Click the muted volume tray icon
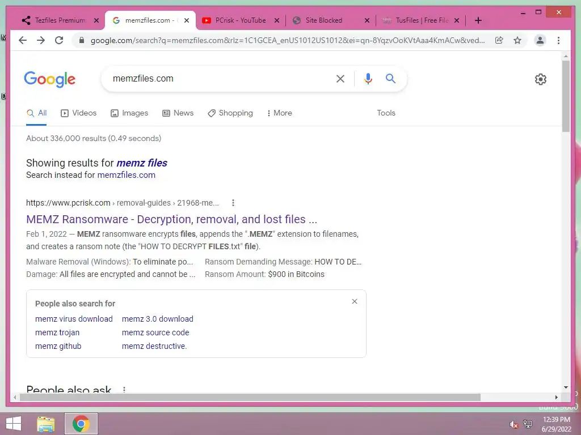Viewport: 581px width, 435px height. (x=513, y=424)
